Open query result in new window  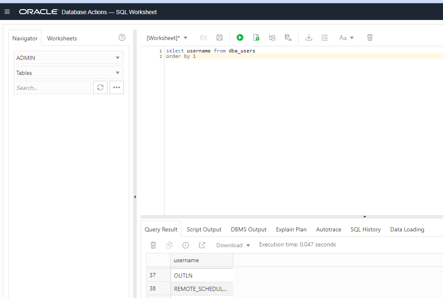[202, 245]
